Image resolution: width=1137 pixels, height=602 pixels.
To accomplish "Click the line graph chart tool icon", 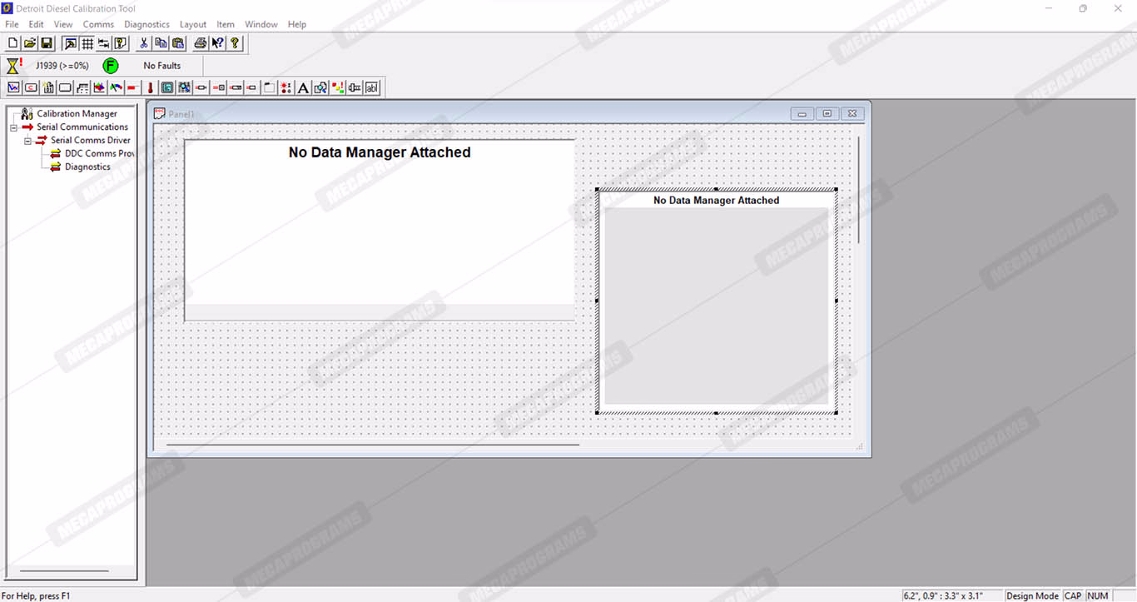I will [13, 87].
